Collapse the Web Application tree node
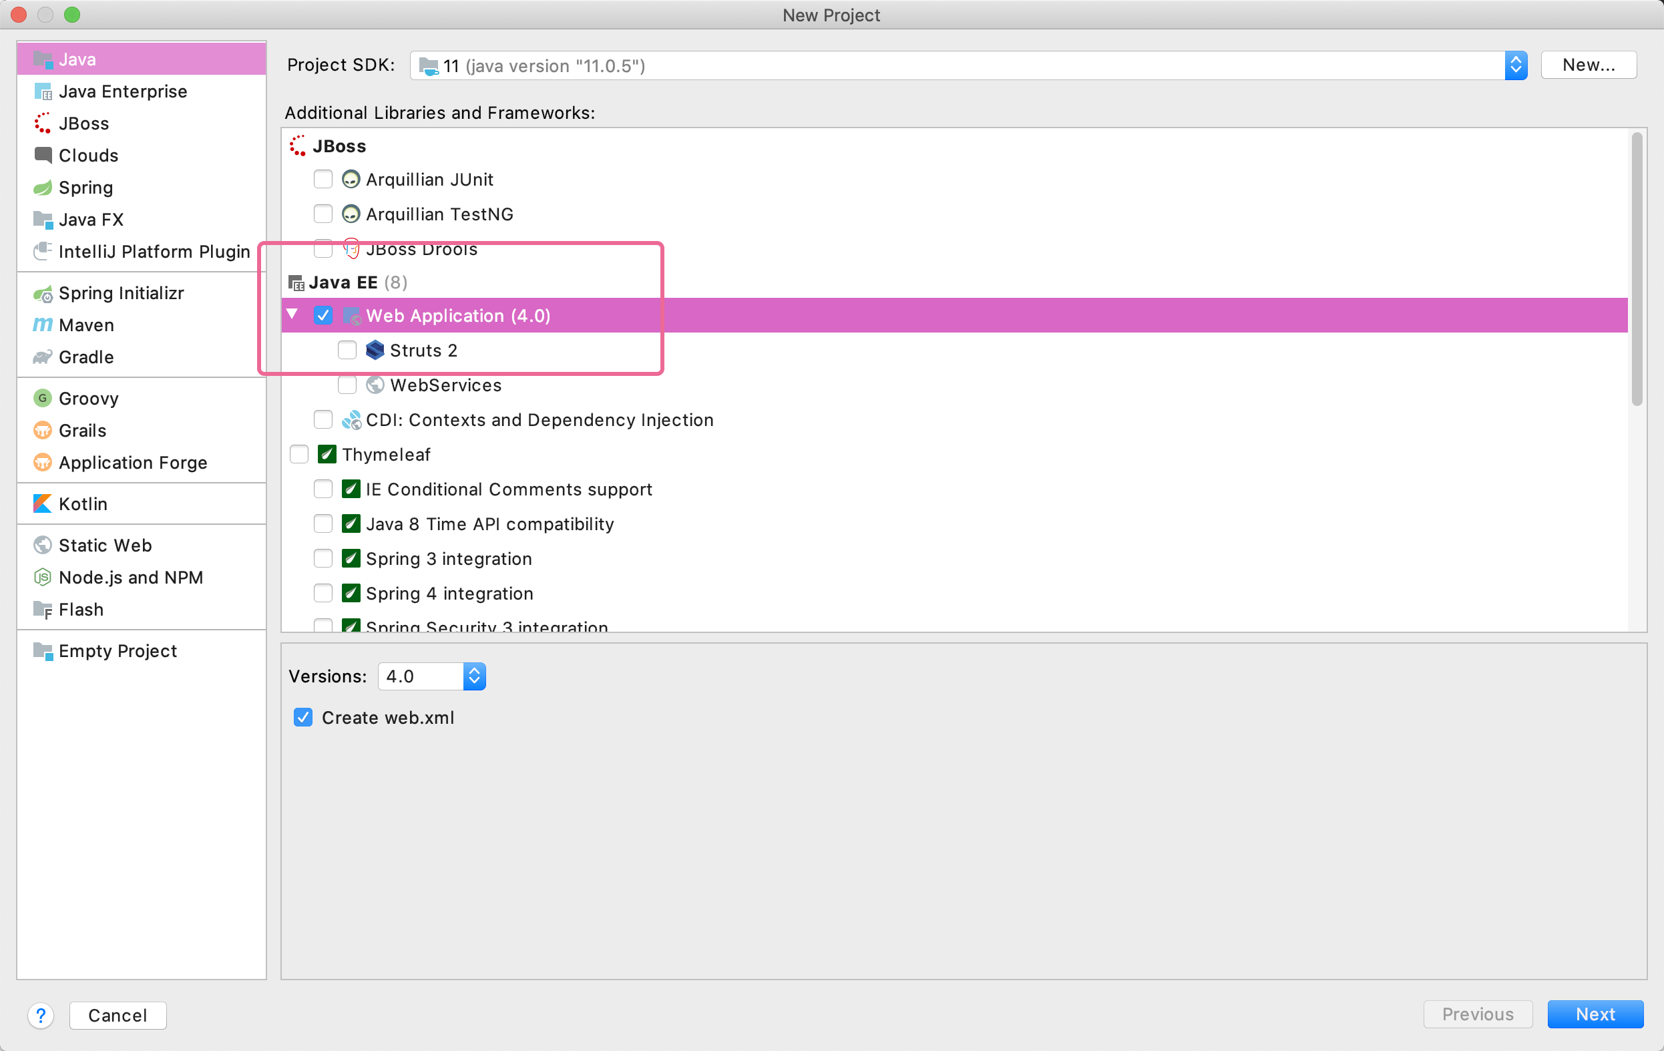This screenshot has height=1051, width=1664. 293,315
